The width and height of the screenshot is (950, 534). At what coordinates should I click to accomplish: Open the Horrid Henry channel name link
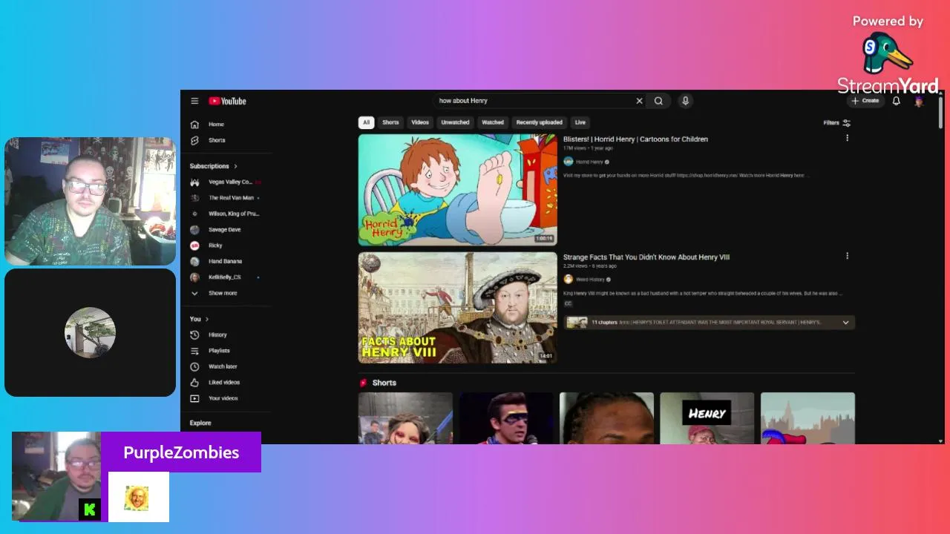[589, 162]
